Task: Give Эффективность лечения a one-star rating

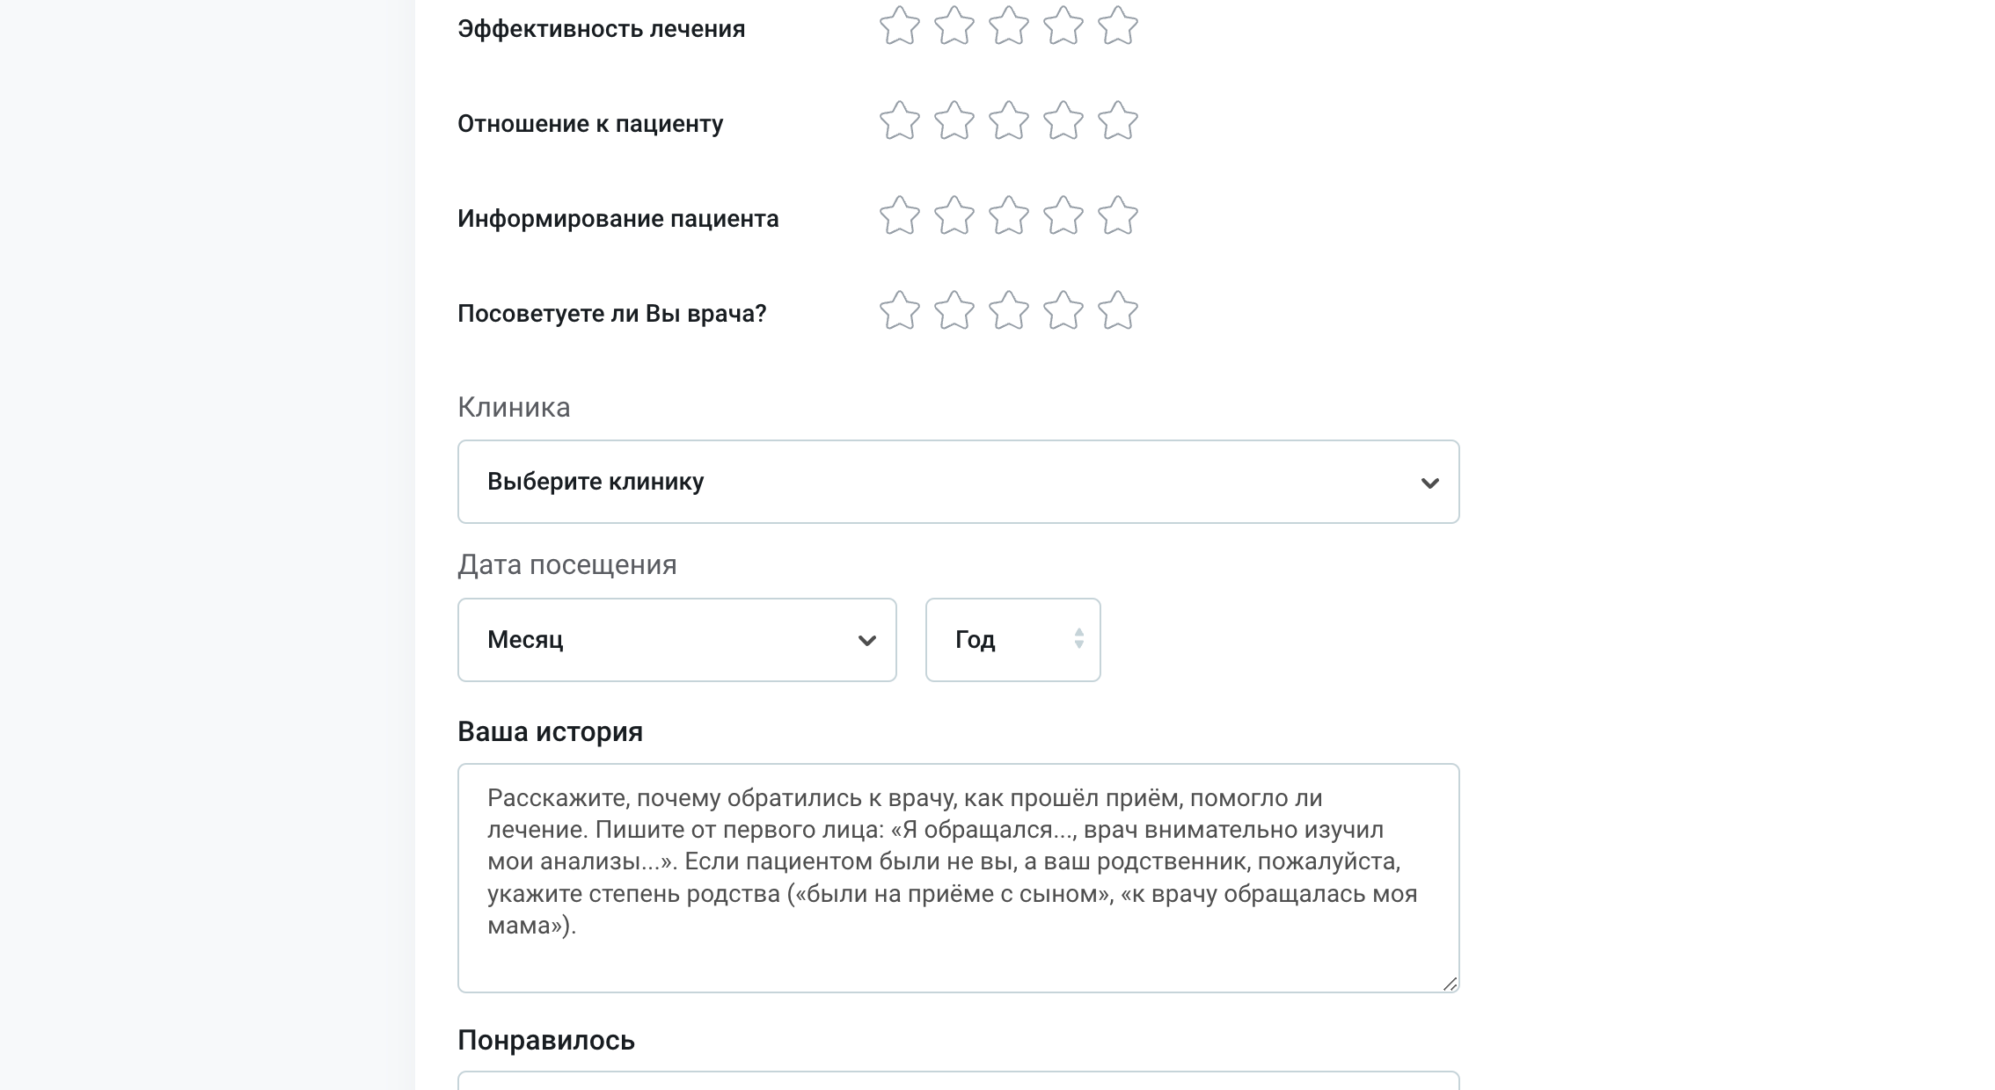Action: 900,26
